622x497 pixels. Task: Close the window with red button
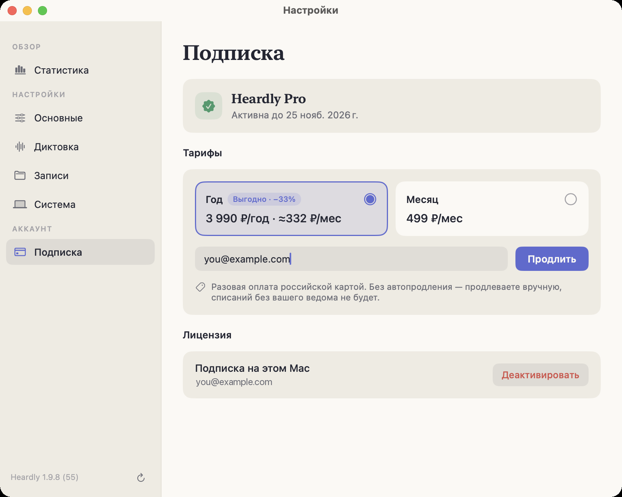pyautogui.click(x=12, y=11)
